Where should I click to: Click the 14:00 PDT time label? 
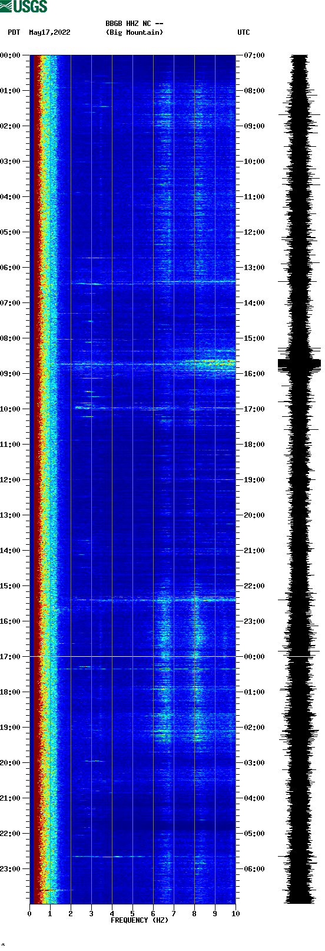click(11, 551)
